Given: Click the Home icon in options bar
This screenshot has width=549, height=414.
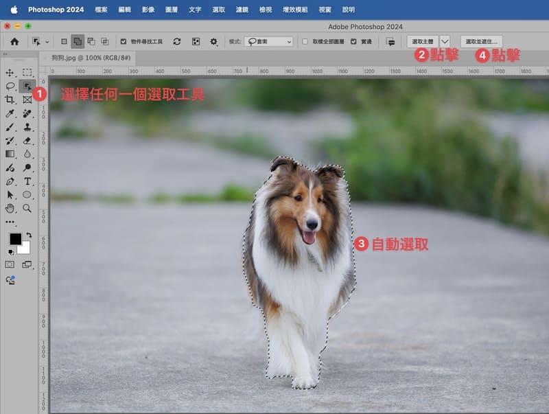Looking at the screenshot, I should (14, 42).
